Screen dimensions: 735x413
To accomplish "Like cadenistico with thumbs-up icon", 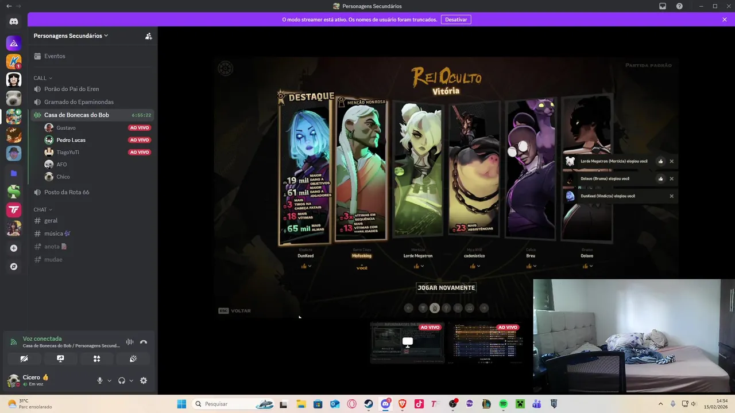I will (x=473, y=266).
